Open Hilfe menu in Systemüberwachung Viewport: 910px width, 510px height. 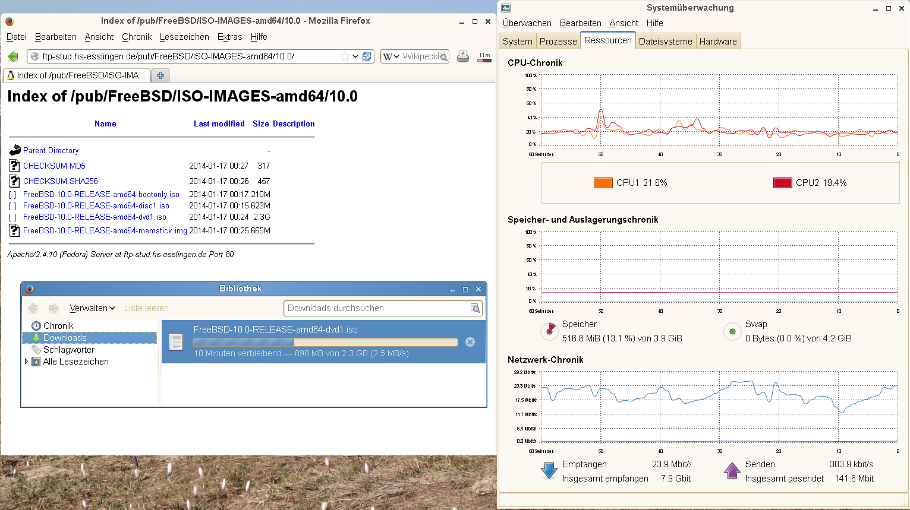655,23
